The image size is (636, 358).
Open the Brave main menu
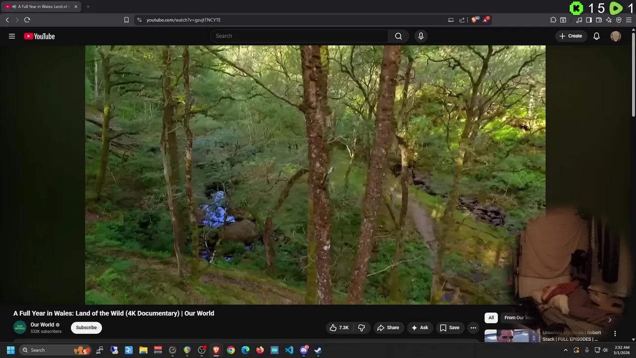pyautogui.click(x=629, y=20)
